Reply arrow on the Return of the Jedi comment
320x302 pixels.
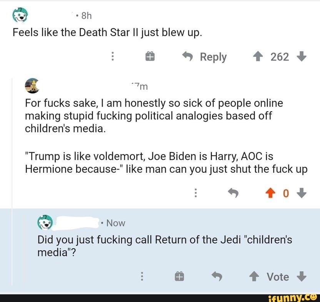(x=217, y=276)
